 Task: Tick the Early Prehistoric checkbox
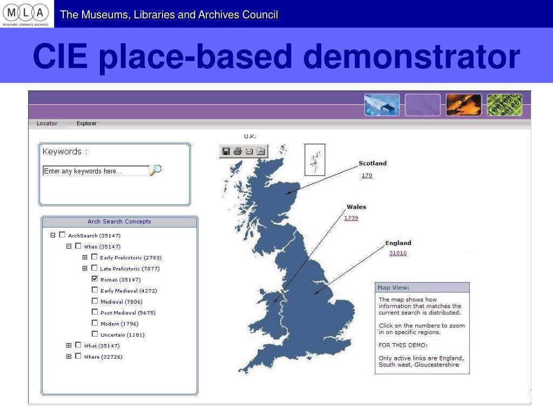coord(94,257)
